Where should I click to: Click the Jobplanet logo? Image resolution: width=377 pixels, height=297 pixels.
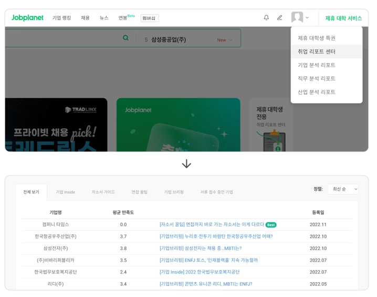pyautogui.click(x=27, y=17)
